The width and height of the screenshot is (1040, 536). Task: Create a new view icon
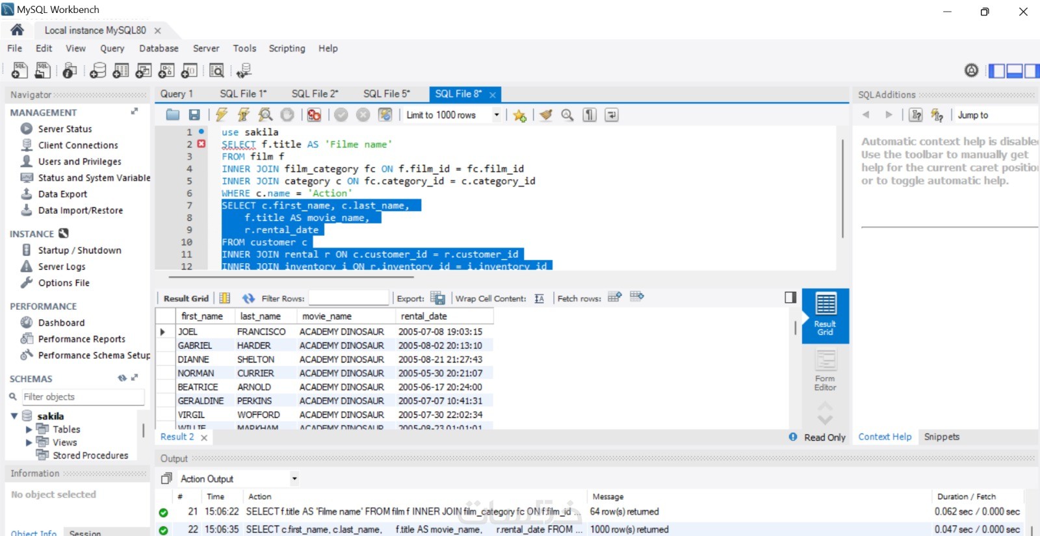tap(144, 70)
